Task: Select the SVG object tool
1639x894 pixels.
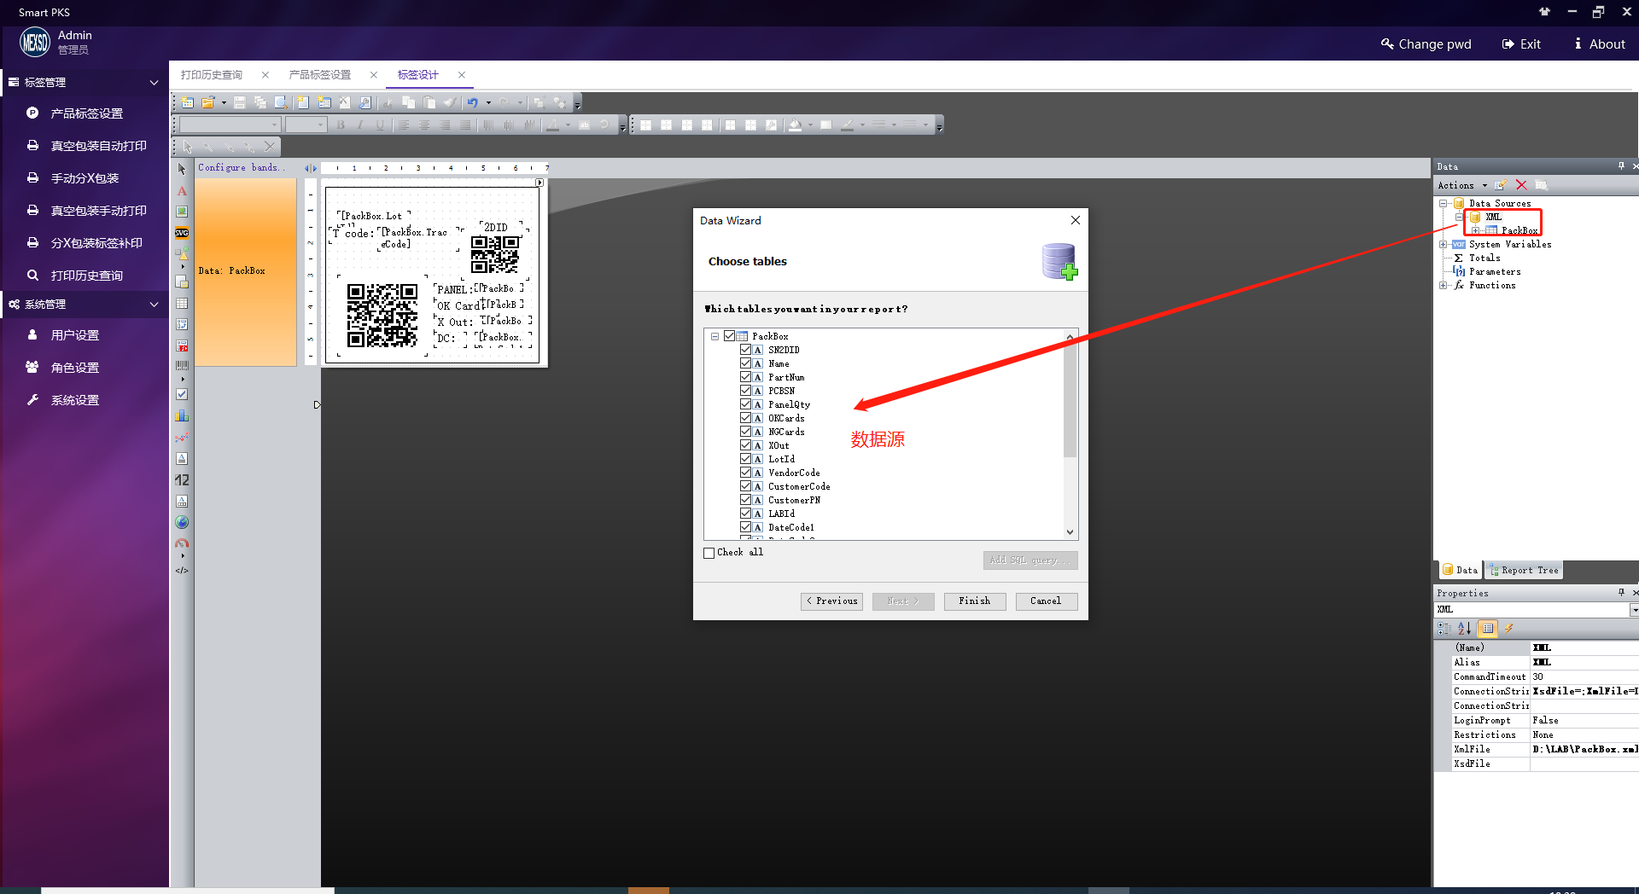Action: [182, 233]
